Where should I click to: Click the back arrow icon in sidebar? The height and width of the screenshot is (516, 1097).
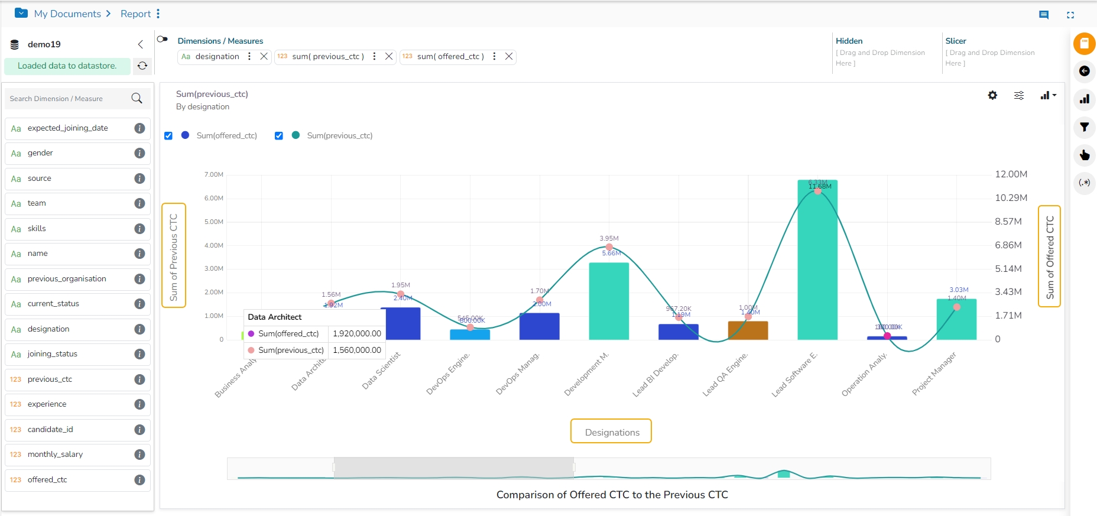click(x=1085, y=71)
